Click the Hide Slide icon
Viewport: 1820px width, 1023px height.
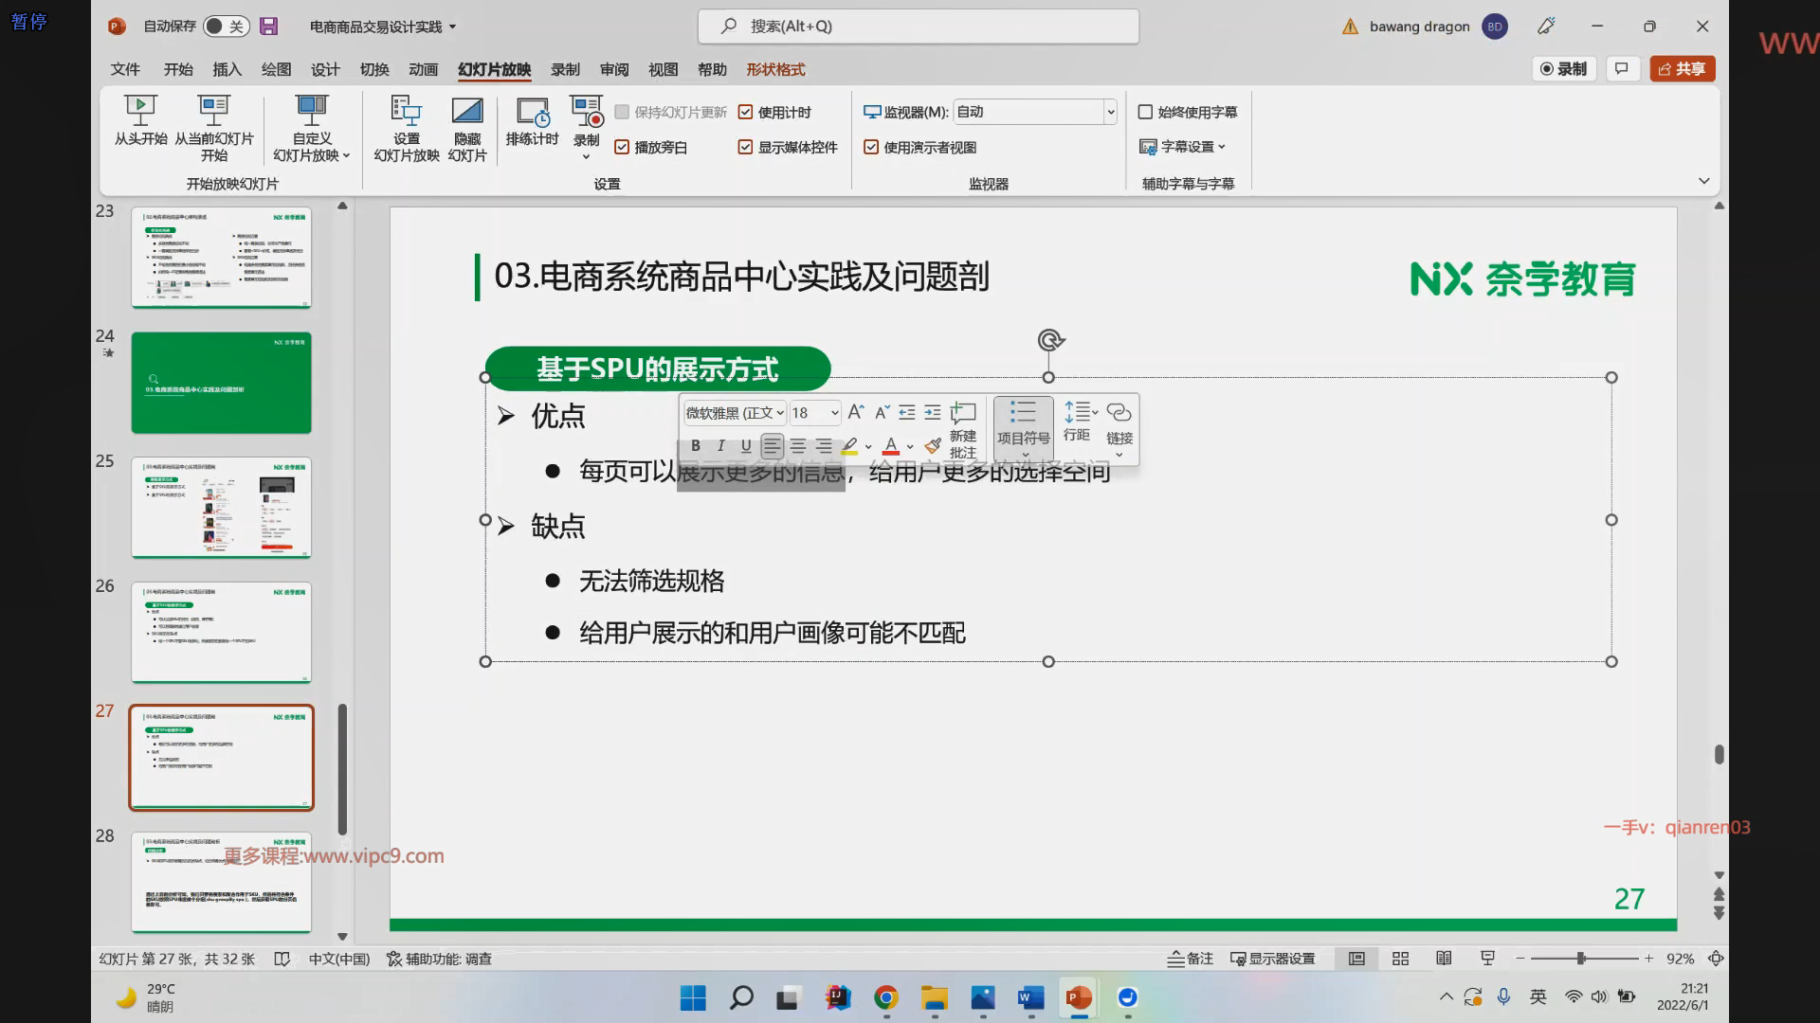coord(466,112)
